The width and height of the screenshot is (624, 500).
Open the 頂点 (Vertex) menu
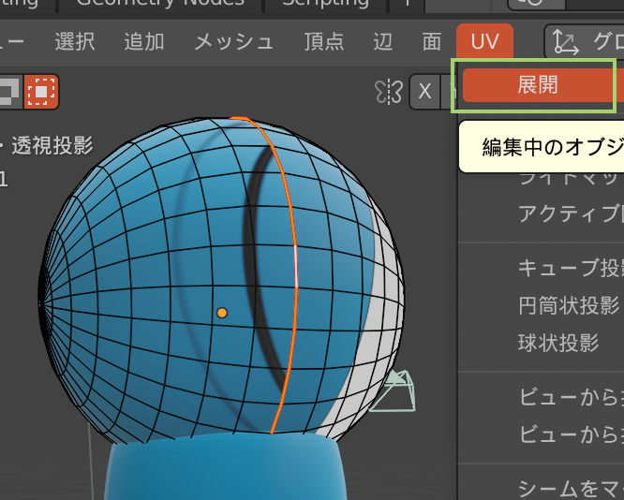coord(323,41)
